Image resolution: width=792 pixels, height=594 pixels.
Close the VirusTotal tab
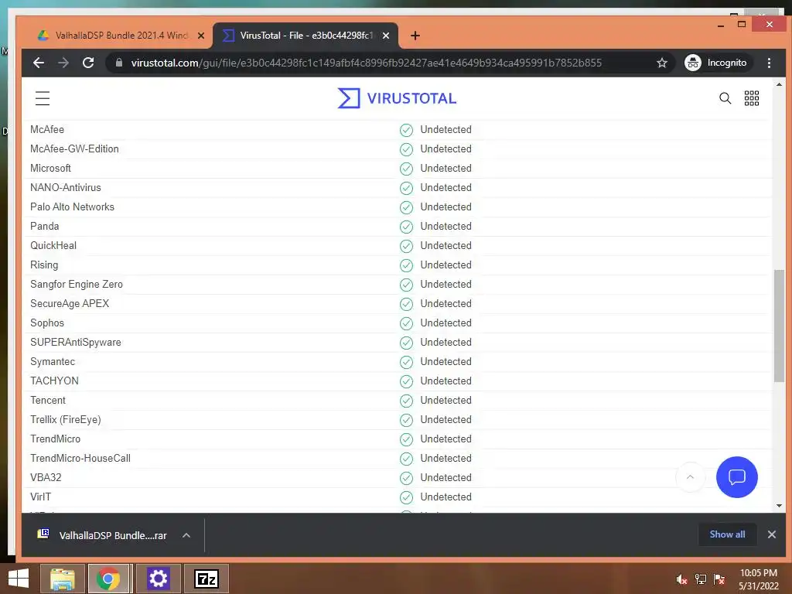click(x=386, y=36)
